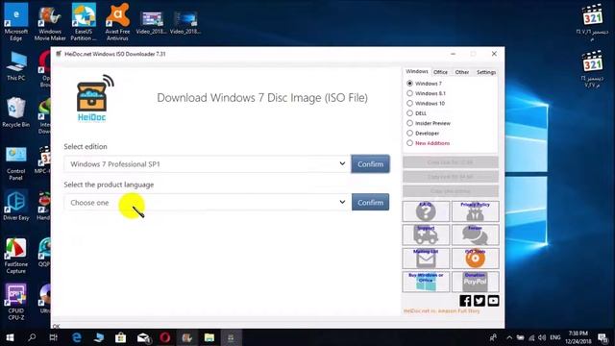Screen dimensions: 615x346
Task: Open Task View from taskbar
Action: tap(54, 337)
